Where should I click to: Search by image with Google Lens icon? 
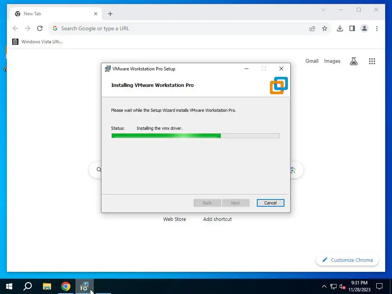tap(293, 170)
